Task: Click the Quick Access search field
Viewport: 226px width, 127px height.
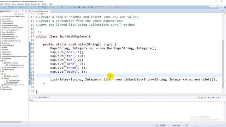Action: click(x=213, y=7)
